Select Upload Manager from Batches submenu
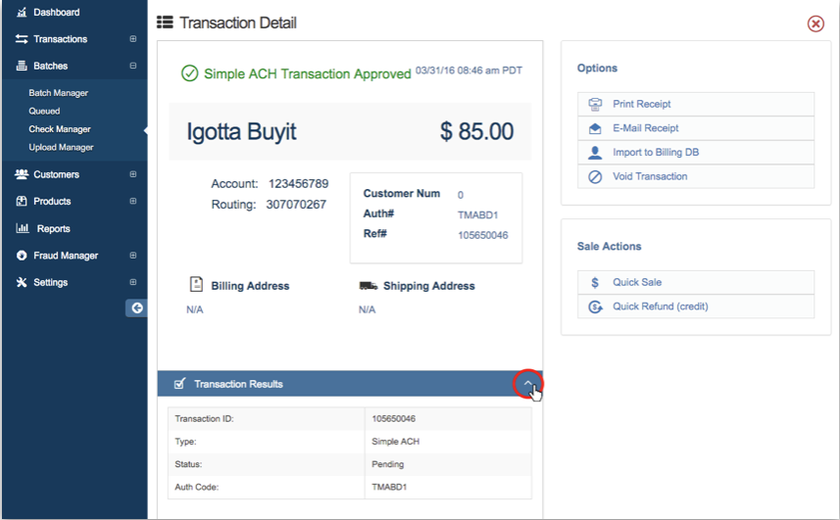Screen dimensions: 840x520 (x=61, y=147)
